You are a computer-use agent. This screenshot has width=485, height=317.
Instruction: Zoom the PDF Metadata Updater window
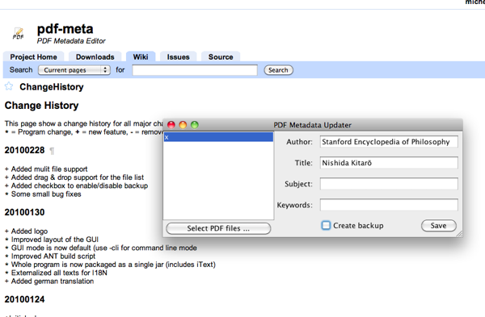pyautogui.click(x=195, y=125)
